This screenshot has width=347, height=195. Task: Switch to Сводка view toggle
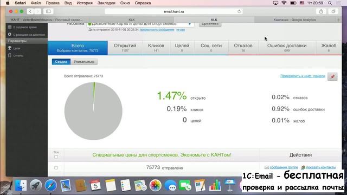(61, 62)
